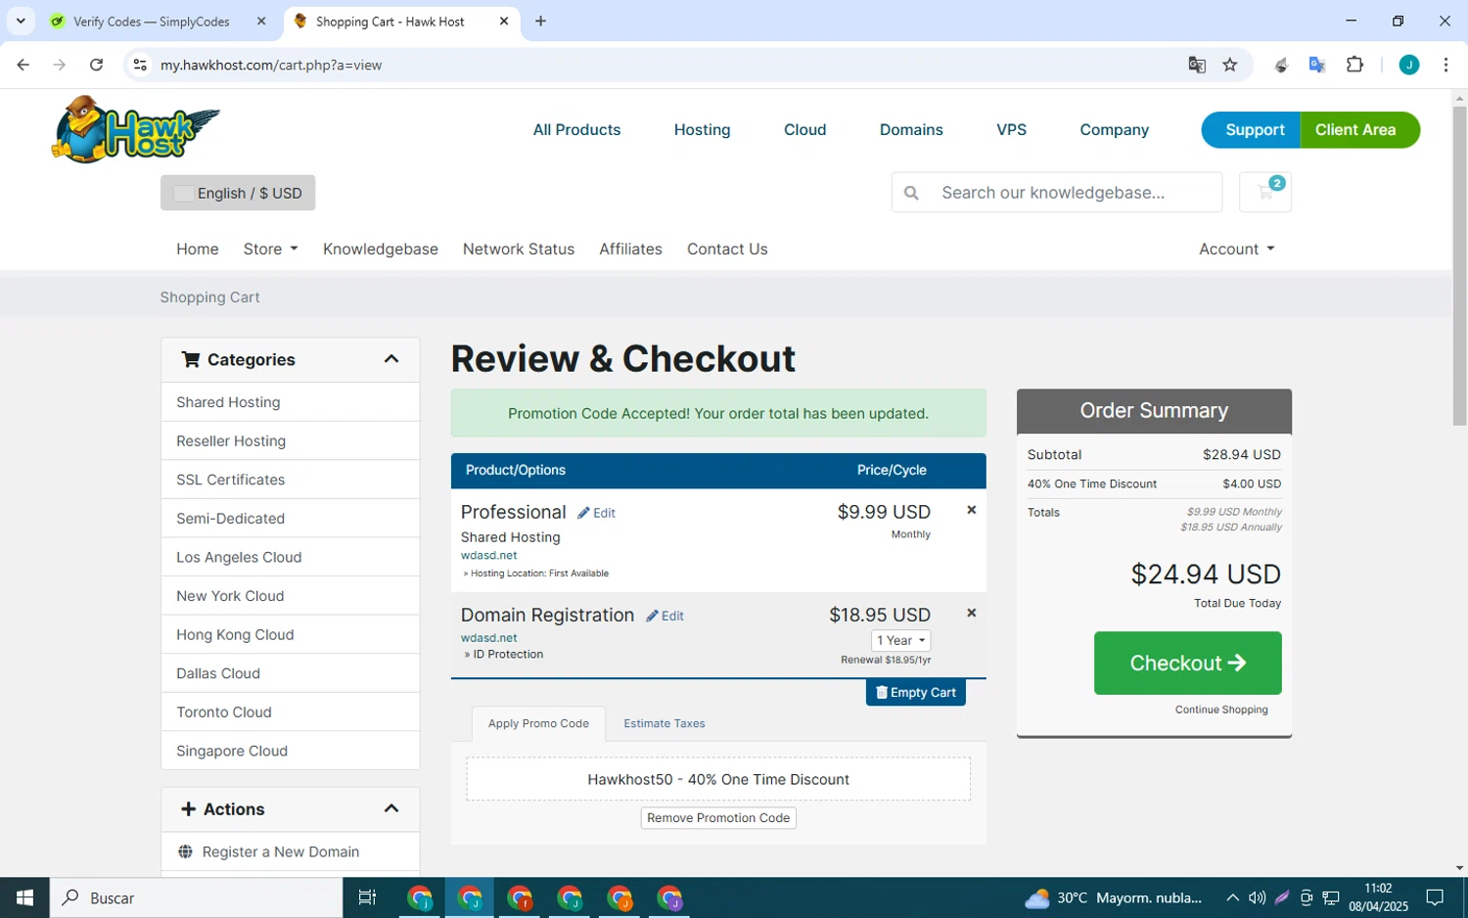This screenshot has width=1468, height=918.
Task: Click Register a New Domain action
Action: (290, 851)
